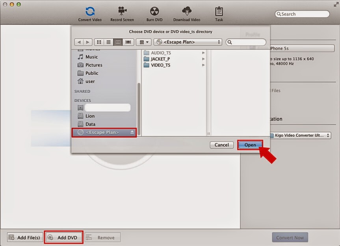Screen dimensions: 340x246
Task: Expand VIDEO_TS folder arrow
Action: click(x=203, y=65)
